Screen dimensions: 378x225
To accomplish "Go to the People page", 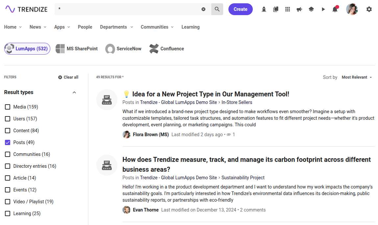I will click(x=85, y=27).
